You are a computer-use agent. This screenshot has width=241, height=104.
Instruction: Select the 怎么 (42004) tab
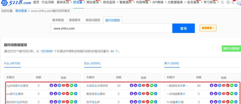92,63
